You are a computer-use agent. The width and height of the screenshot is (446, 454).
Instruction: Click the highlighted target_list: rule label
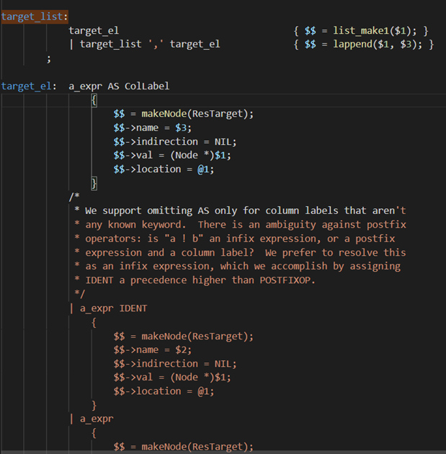pyautogui.click(x=35, y=17)
